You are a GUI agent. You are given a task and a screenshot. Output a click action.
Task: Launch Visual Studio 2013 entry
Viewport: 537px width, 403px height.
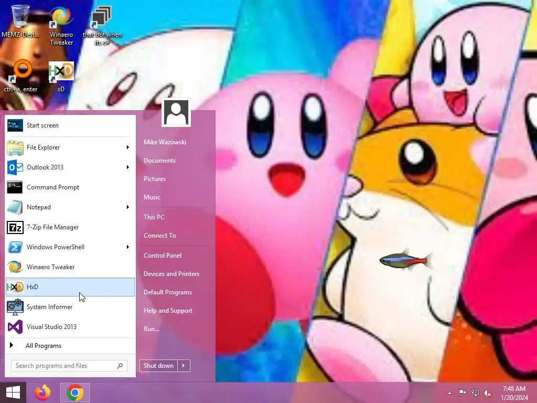coord(70,326)
